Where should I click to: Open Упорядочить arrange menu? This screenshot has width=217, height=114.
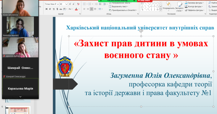(x=169, y=7)
